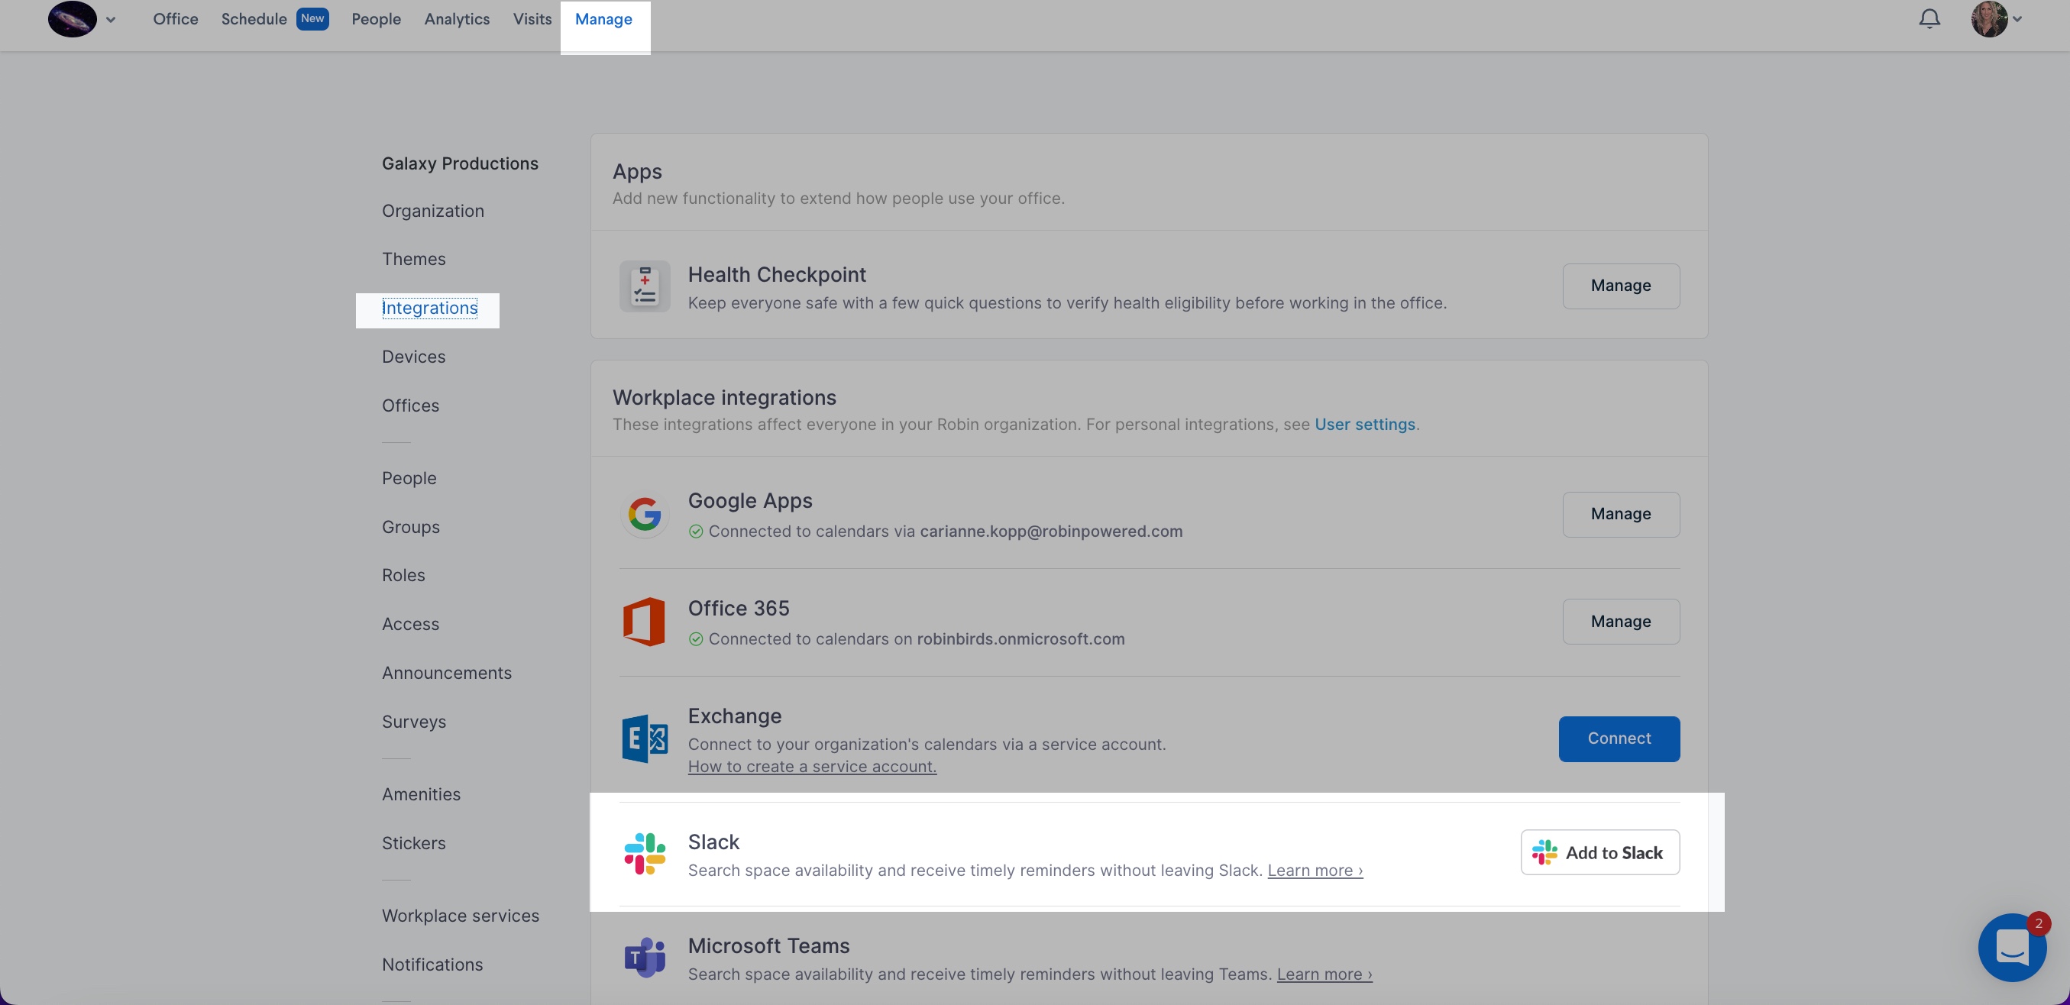This screenshot has width=2070, height=1005.
Task: Open the profile dropdown arrow
Action: point(2017,20)
